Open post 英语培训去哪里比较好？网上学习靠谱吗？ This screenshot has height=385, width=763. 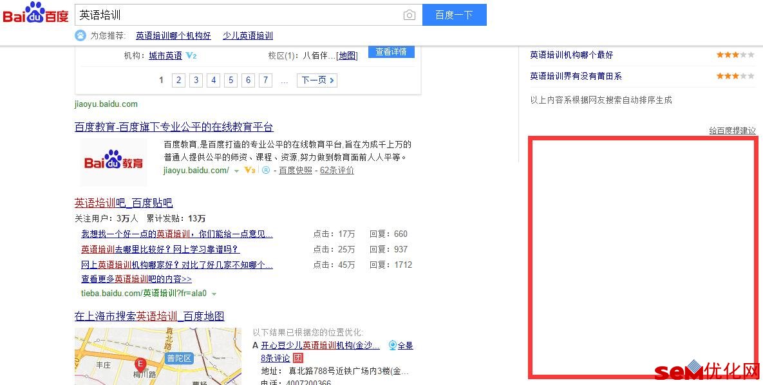160,249
